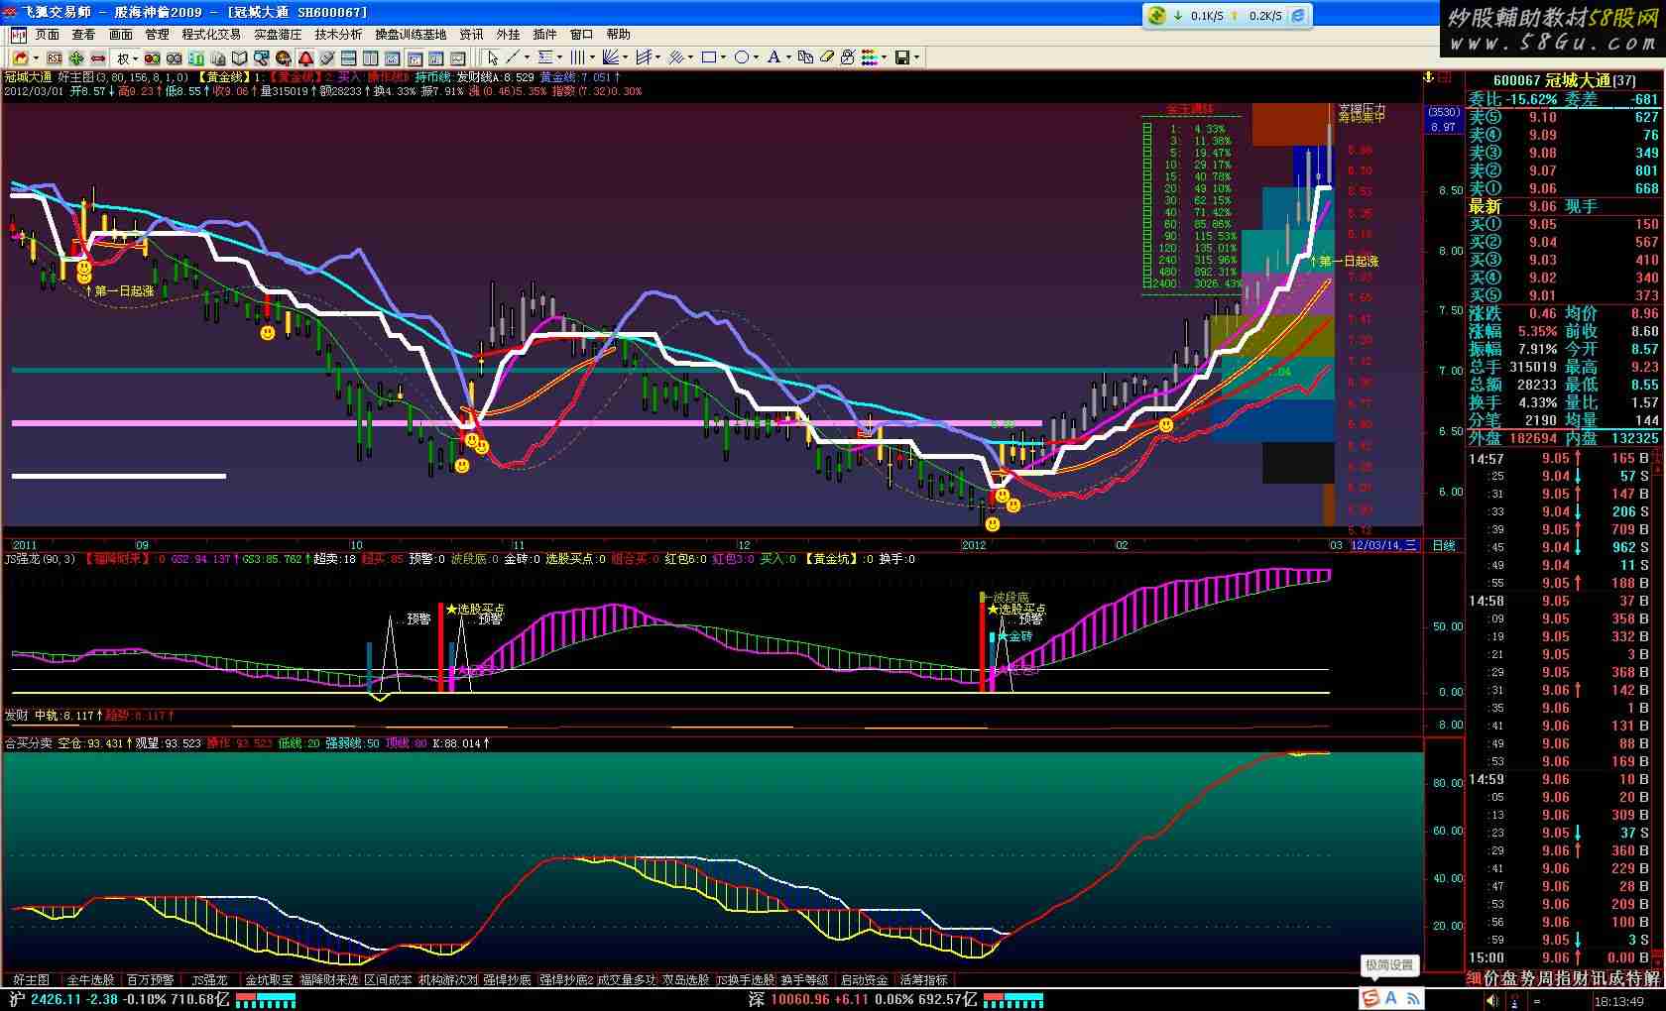Click the red horizontal double-arrow icon

[98, 58]
